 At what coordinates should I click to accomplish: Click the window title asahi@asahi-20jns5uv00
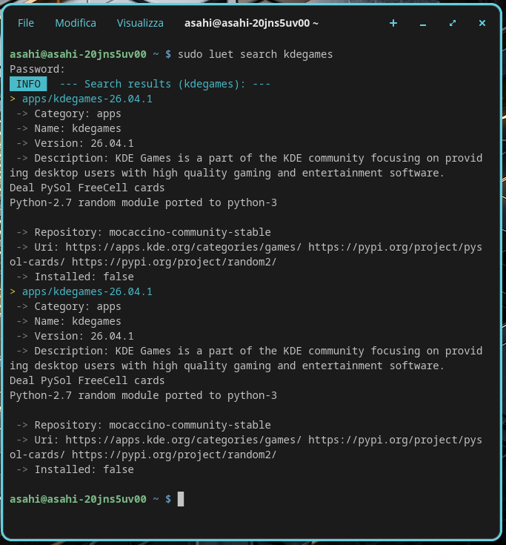coord(251,23)
